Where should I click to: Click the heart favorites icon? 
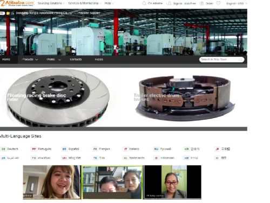pyautogui.click(x=218, y=3)
